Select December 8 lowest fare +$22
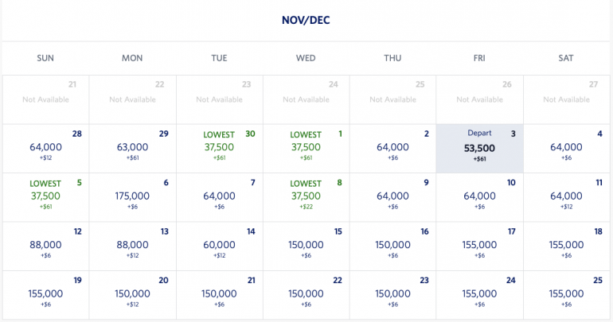Screen dimensions: 613x322 tap(306, 196)
